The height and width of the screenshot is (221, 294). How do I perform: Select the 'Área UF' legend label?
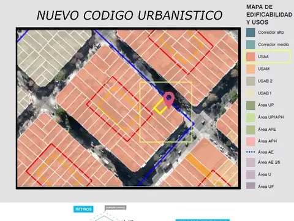click(x=266, y=187)
